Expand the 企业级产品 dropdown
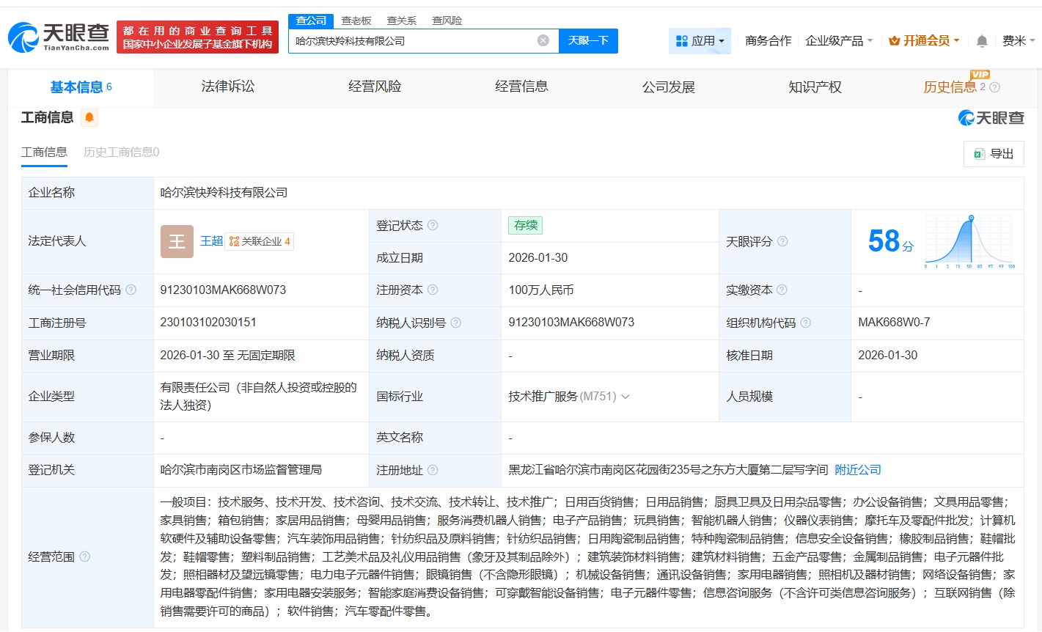This screenshot has width=1042, height=632. pos(839,41)
